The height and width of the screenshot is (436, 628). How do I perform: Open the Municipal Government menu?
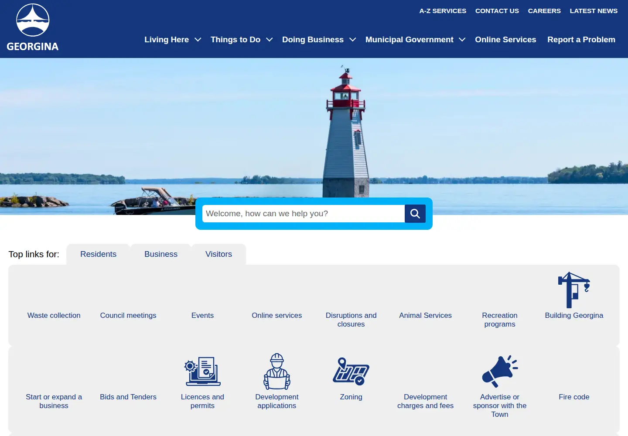click(x=409, y=40)
